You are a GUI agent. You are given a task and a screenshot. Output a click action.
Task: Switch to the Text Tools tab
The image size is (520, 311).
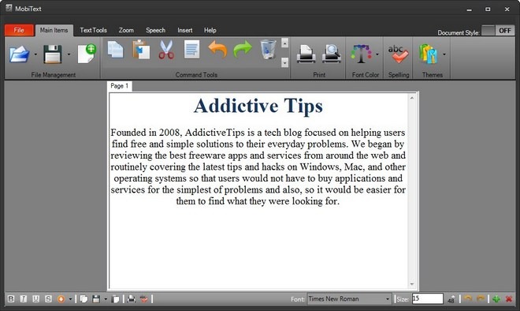[x=93, y=30]
